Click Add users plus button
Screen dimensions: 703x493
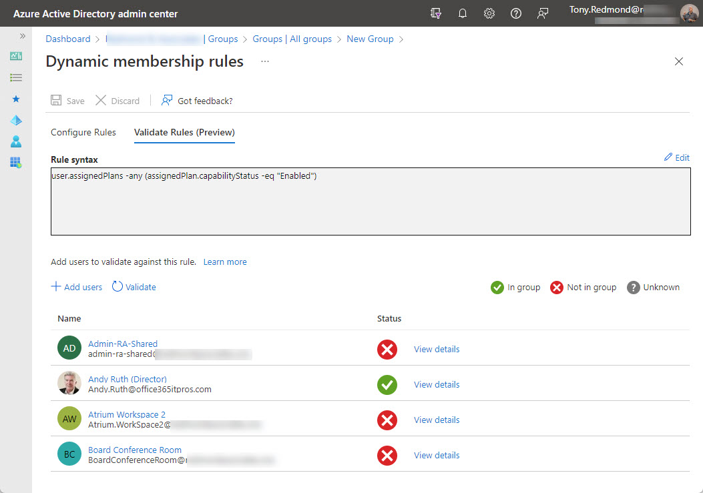tap(77, 287)
